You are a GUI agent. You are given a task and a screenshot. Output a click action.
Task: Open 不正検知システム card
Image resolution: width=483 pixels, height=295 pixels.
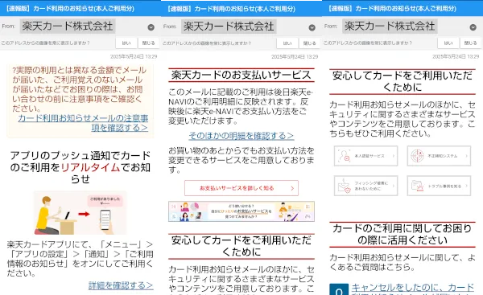439,156
